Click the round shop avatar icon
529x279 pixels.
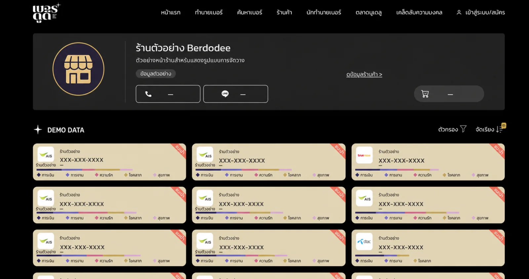click(x=78, y=69)
